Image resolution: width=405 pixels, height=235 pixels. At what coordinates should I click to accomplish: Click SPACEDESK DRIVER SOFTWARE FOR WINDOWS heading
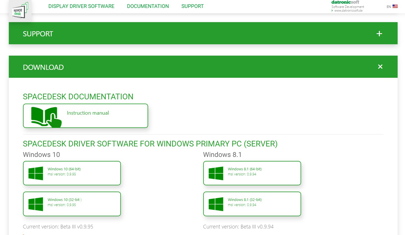(150, 144)
